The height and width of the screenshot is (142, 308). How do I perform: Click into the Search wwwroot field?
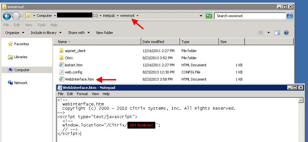250,16
